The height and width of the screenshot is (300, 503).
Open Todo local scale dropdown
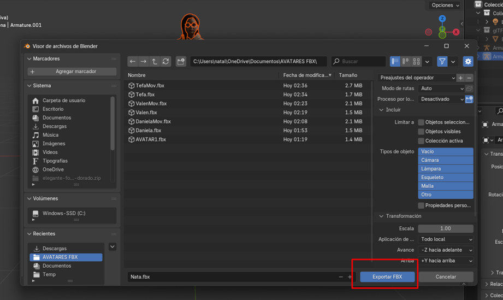[446, 239]
